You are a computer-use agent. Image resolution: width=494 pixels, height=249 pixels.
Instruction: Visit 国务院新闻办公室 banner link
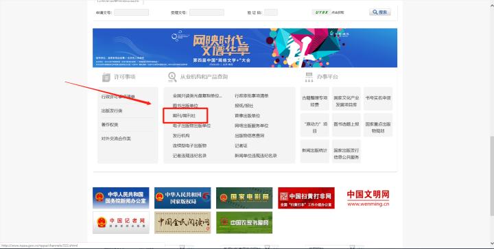[121, 198]
